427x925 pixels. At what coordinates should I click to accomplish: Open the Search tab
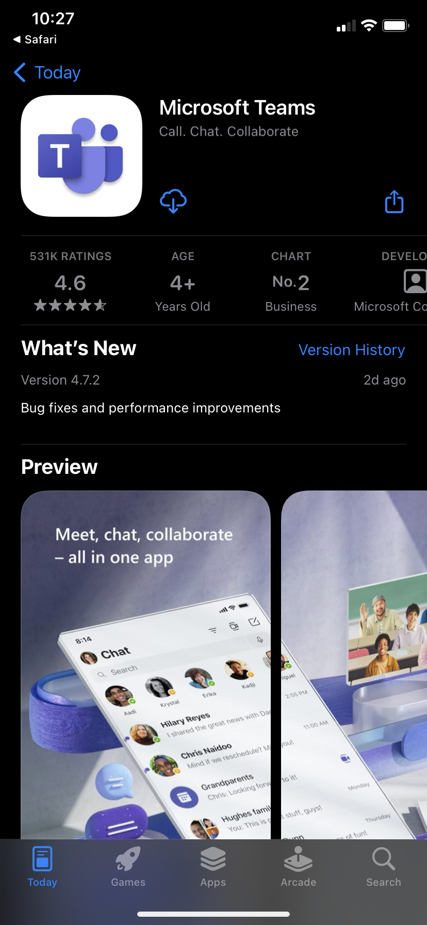(384, 867)
